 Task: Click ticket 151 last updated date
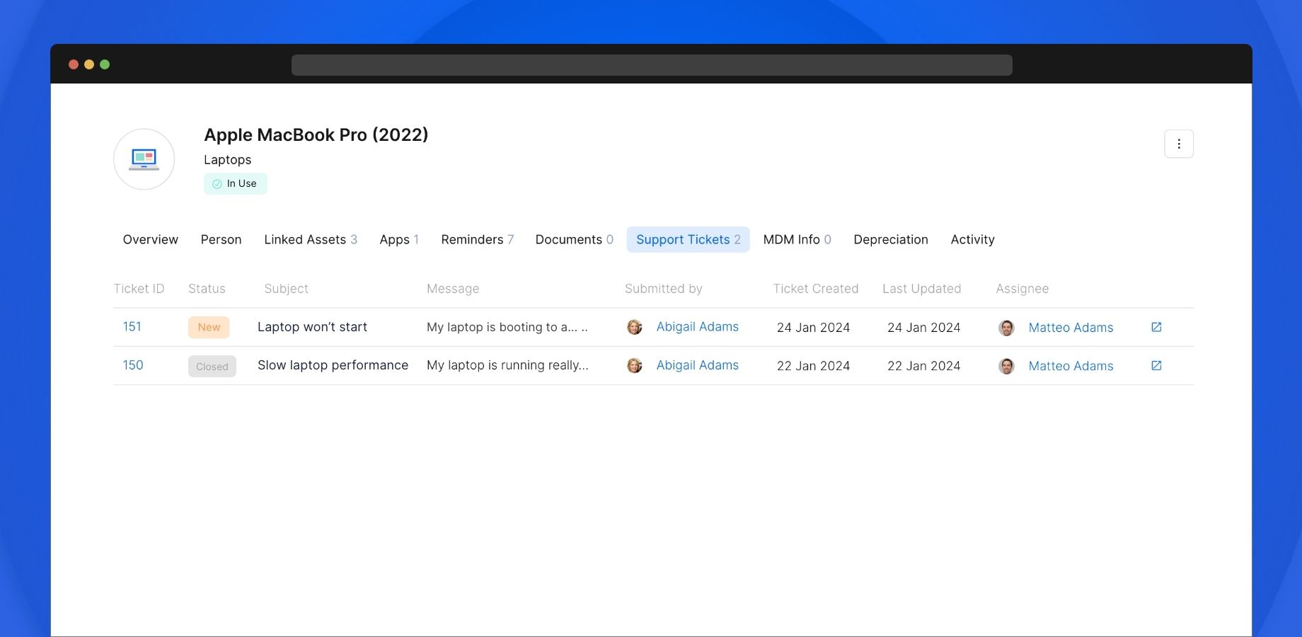point(923,327)
